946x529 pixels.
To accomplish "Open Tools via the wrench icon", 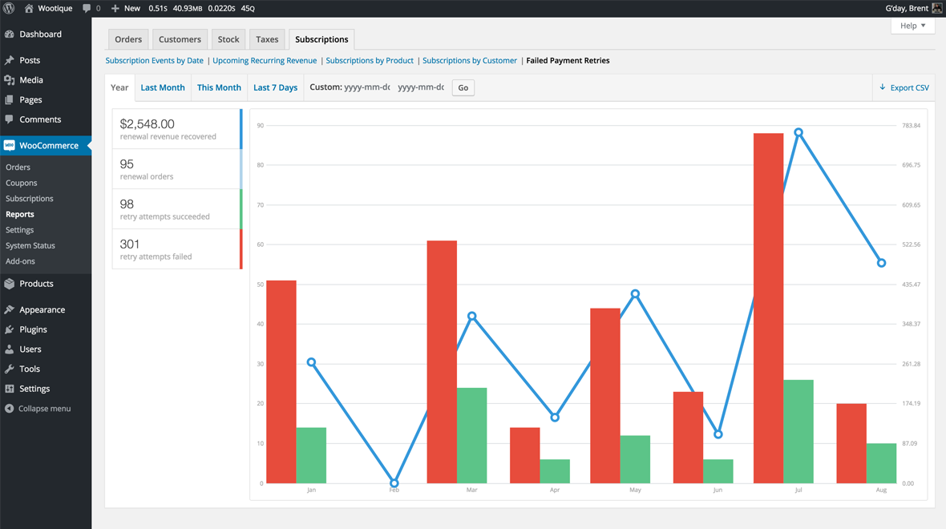I will 10,369.
